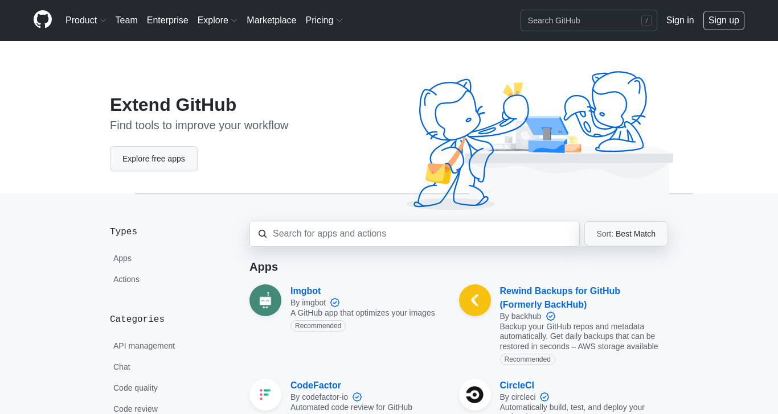Open the CodeFactor app icon

pos(265,395)
